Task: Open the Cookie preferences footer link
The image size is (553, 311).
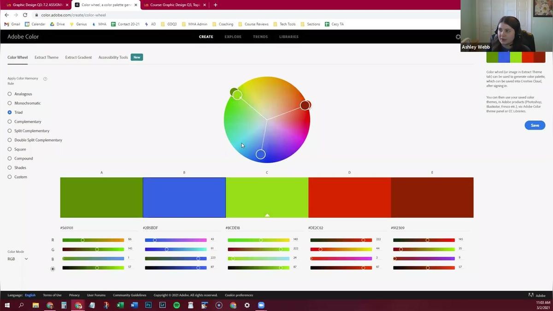Action: point(239,295)
